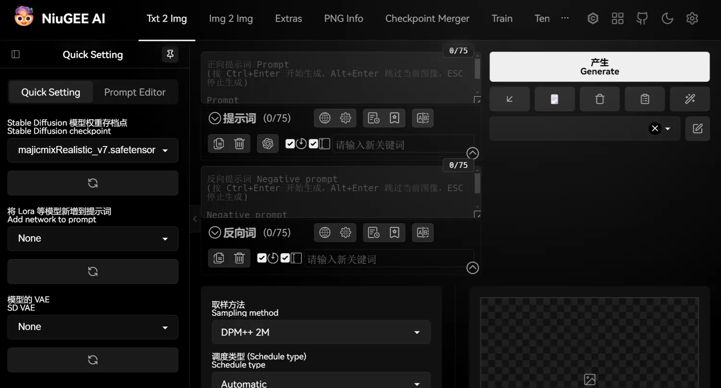Switch theme with the moon icon
The image size is (721, 388).
click(667, 18)
